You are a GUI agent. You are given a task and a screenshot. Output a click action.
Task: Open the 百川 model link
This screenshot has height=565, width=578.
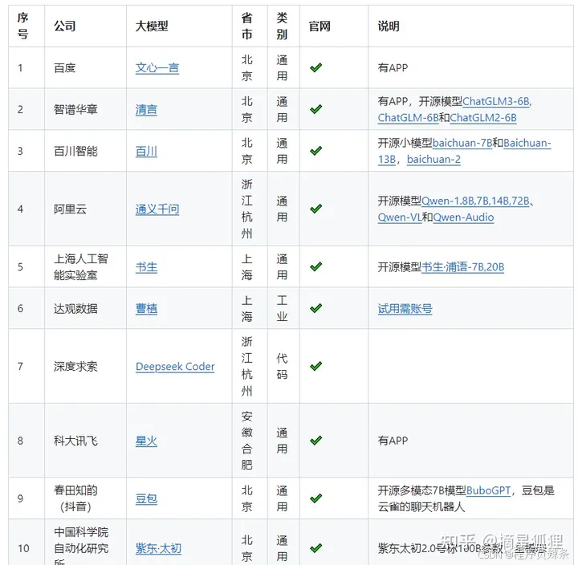coord(146,152)
